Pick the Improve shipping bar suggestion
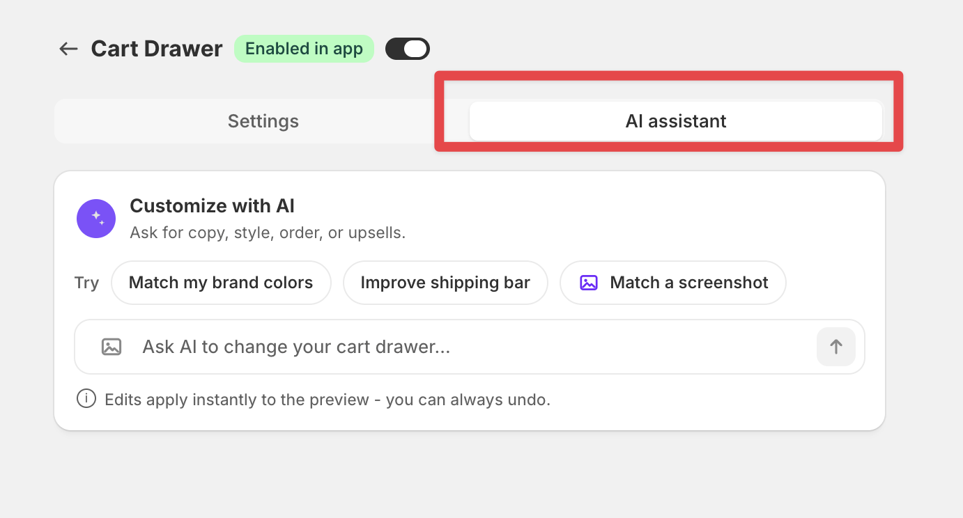The height and width of the screenshot is (518, 963). pos(445,283)
